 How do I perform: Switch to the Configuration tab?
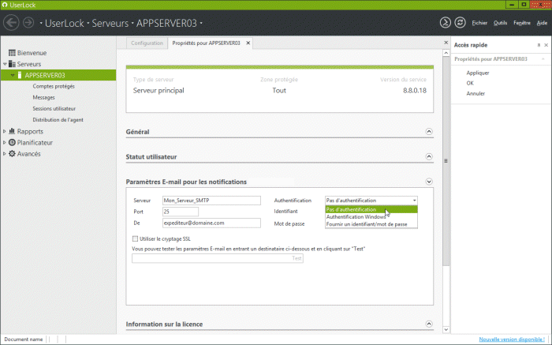click(x=147, y=43)
